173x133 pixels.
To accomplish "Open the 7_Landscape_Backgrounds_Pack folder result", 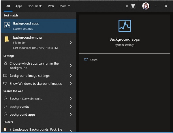I will (35, 130).
